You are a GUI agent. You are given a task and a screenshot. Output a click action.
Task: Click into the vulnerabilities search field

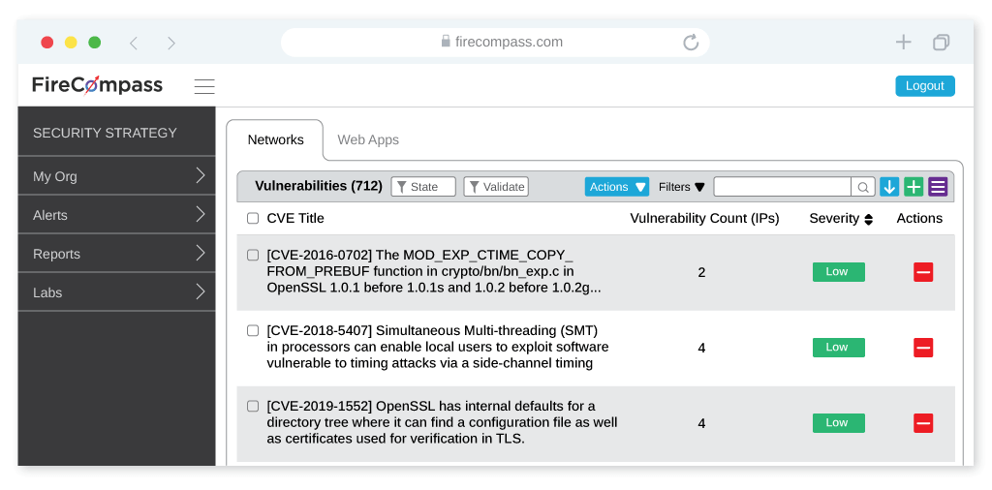click(782, 187)
